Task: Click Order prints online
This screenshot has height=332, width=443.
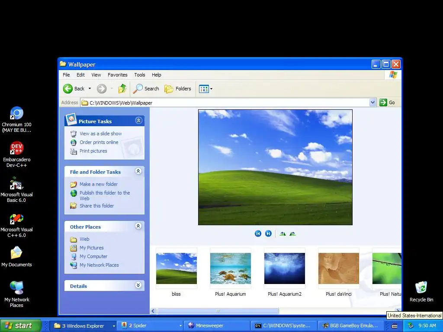Action: pyautogui.click(x=99, y=142)
